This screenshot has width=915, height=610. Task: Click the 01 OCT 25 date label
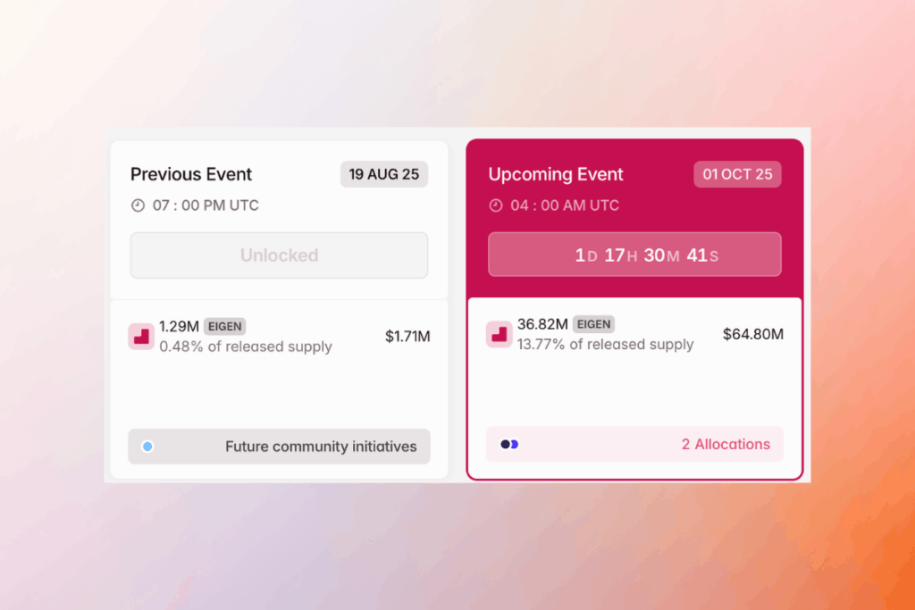point(737,174)
